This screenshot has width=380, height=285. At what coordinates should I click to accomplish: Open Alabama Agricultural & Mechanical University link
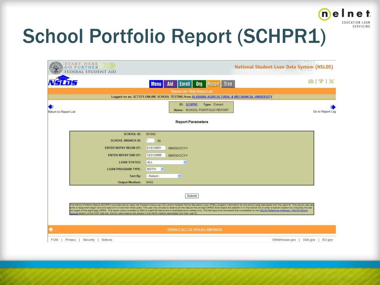coord(232,97)
